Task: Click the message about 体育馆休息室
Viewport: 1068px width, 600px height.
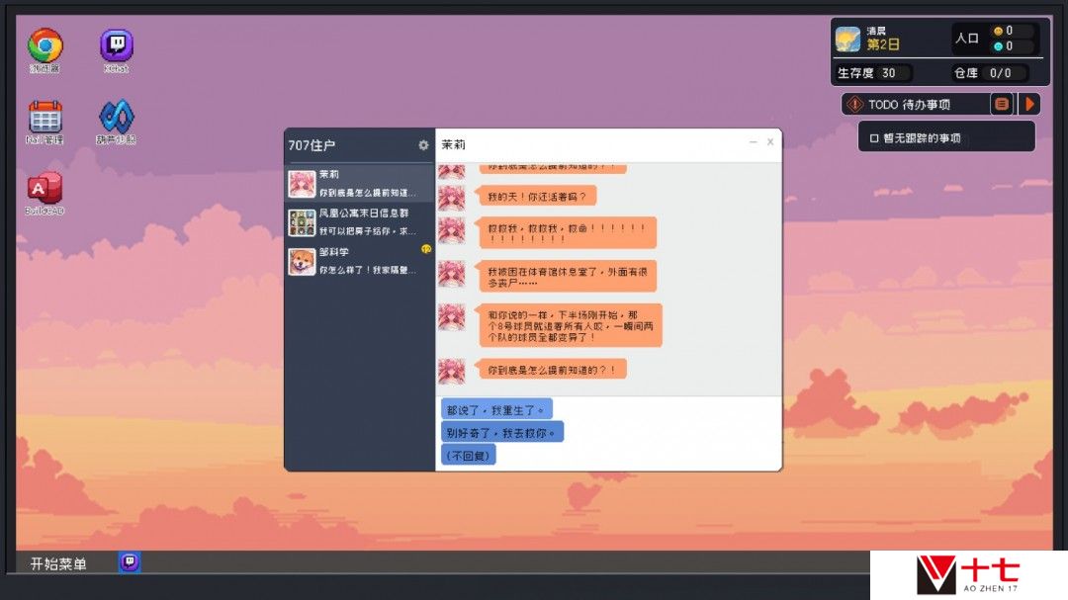Action: pyautogui.click(x=568, y=277)
